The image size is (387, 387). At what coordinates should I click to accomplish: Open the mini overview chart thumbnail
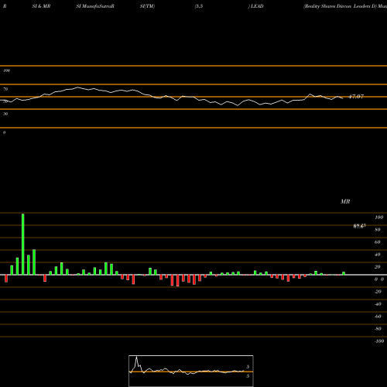coord(191,371)
